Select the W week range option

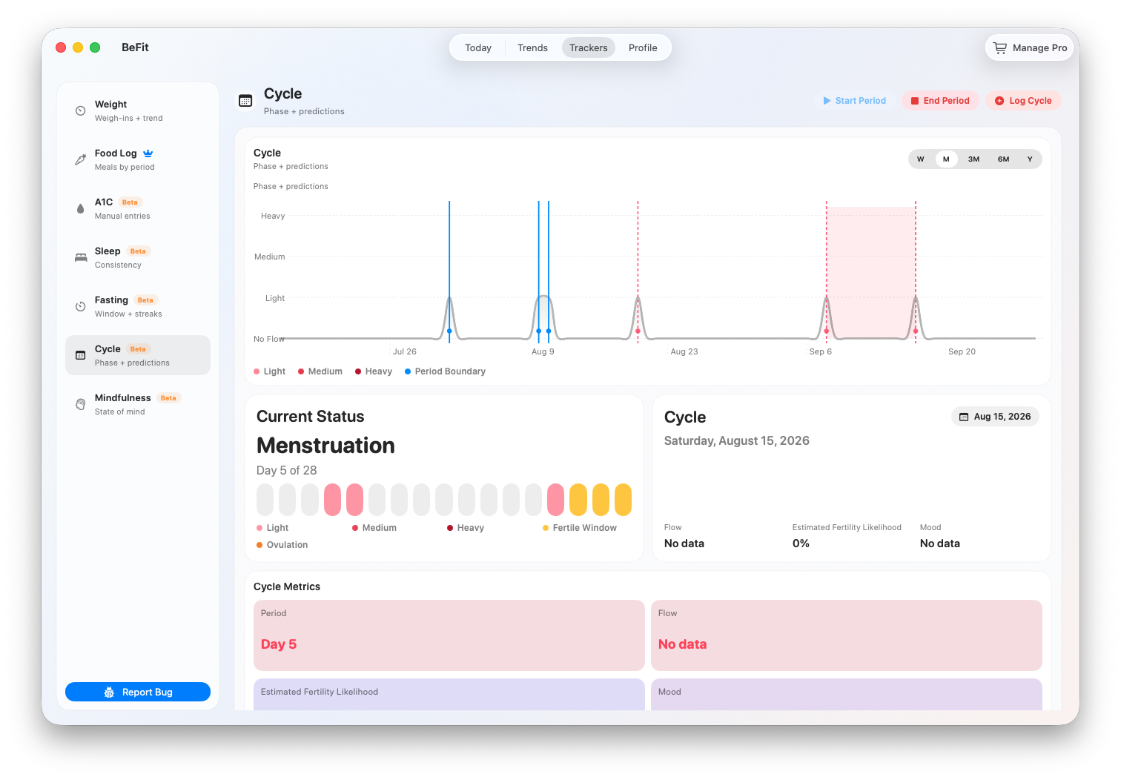(921, 159)
